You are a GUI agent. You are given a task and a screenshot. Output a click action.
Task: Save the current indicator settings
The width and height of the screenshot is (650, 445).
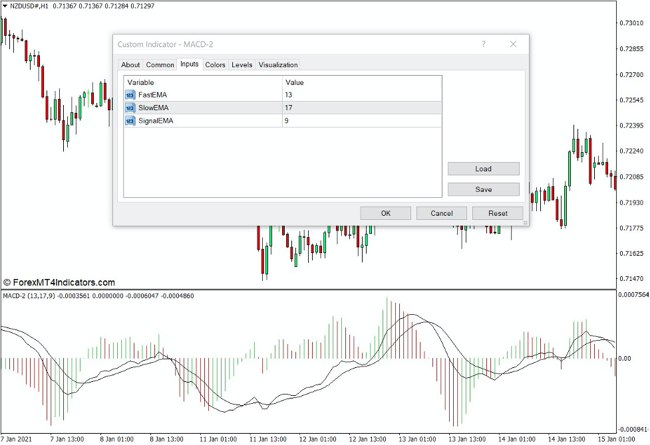pyautogui.click(x=484, y=189)
